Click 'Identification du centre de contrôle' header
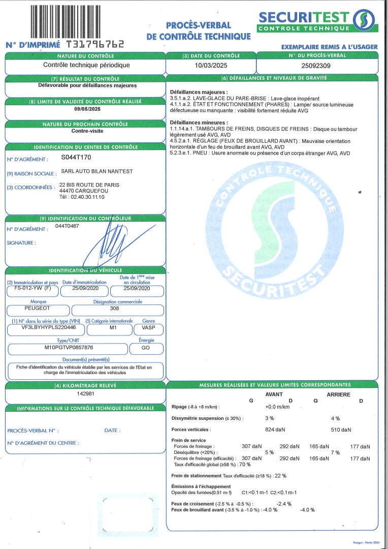 [x=85, y=147]
